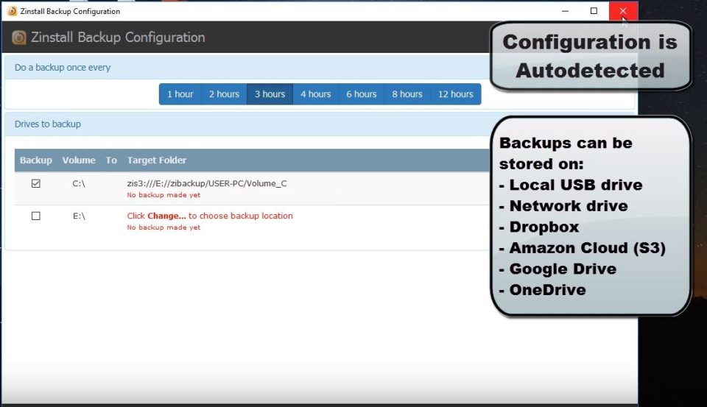This screenshot has height=407, width=707.
Task: Click the Zinstall app icon in title bar
Action: 13,11
